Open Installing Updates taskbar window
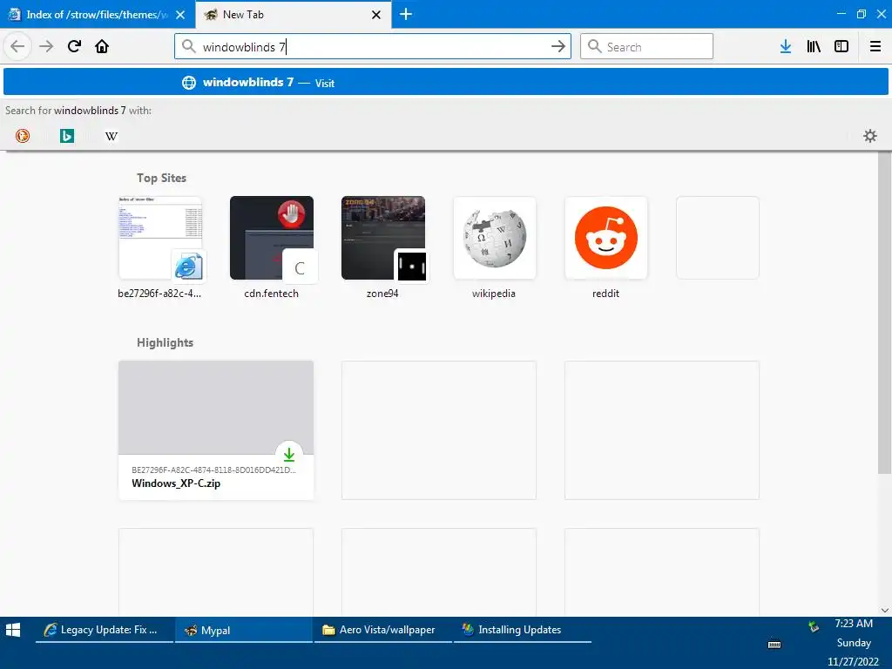Viewport: 892px width, 669px height. pyautogui.click(x=523, y=630)
